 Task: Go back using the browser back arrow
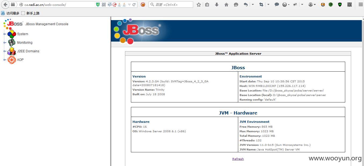[x=5, y=5]
